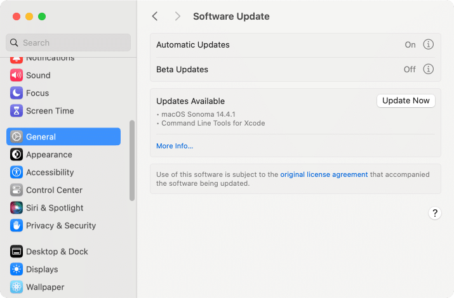Open info for Automatic Updates
This screenshot has width=454, height=298.
click(428, 44)
